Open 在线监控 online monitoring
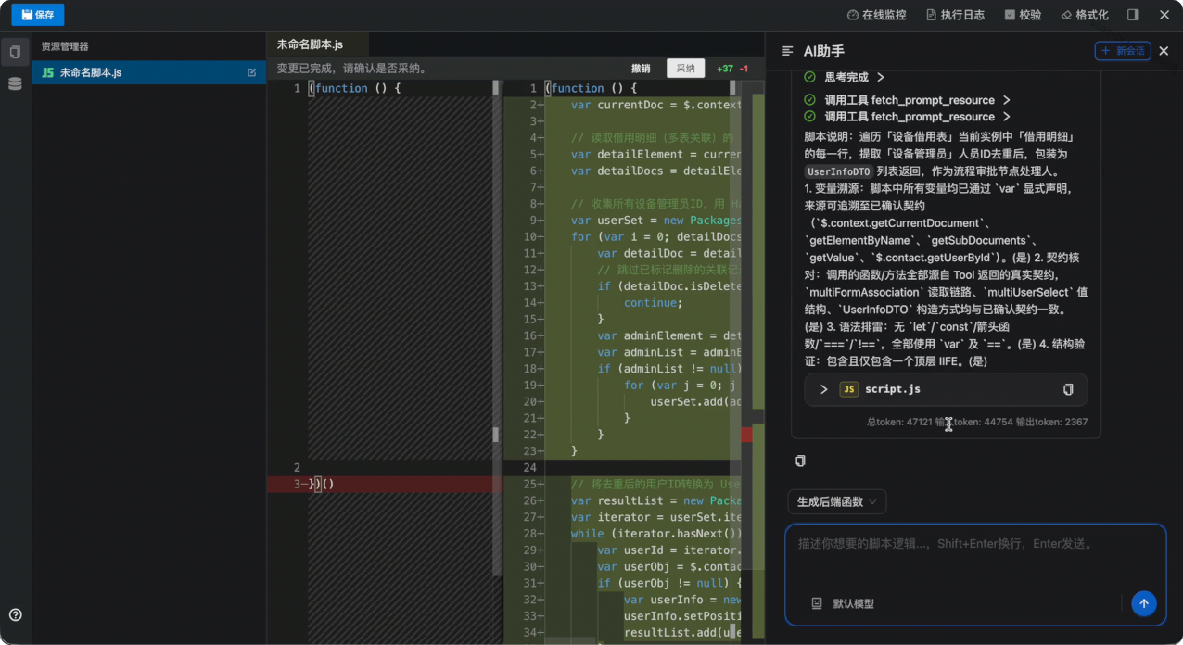 (x=876, y=15)
